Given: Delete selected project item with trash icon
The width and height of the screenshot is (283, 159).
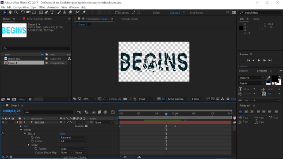Looking at the screenshot, I should (x=31, y=99).
